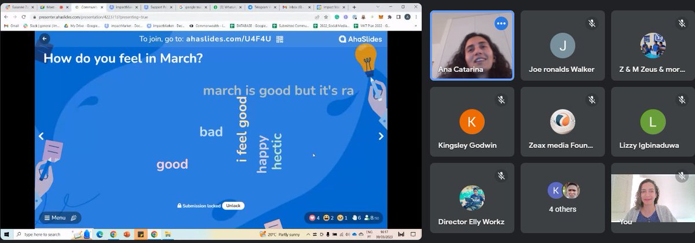Click the word 'bad' in the cloud
This screenshot has width=695, height=243.
211,132
